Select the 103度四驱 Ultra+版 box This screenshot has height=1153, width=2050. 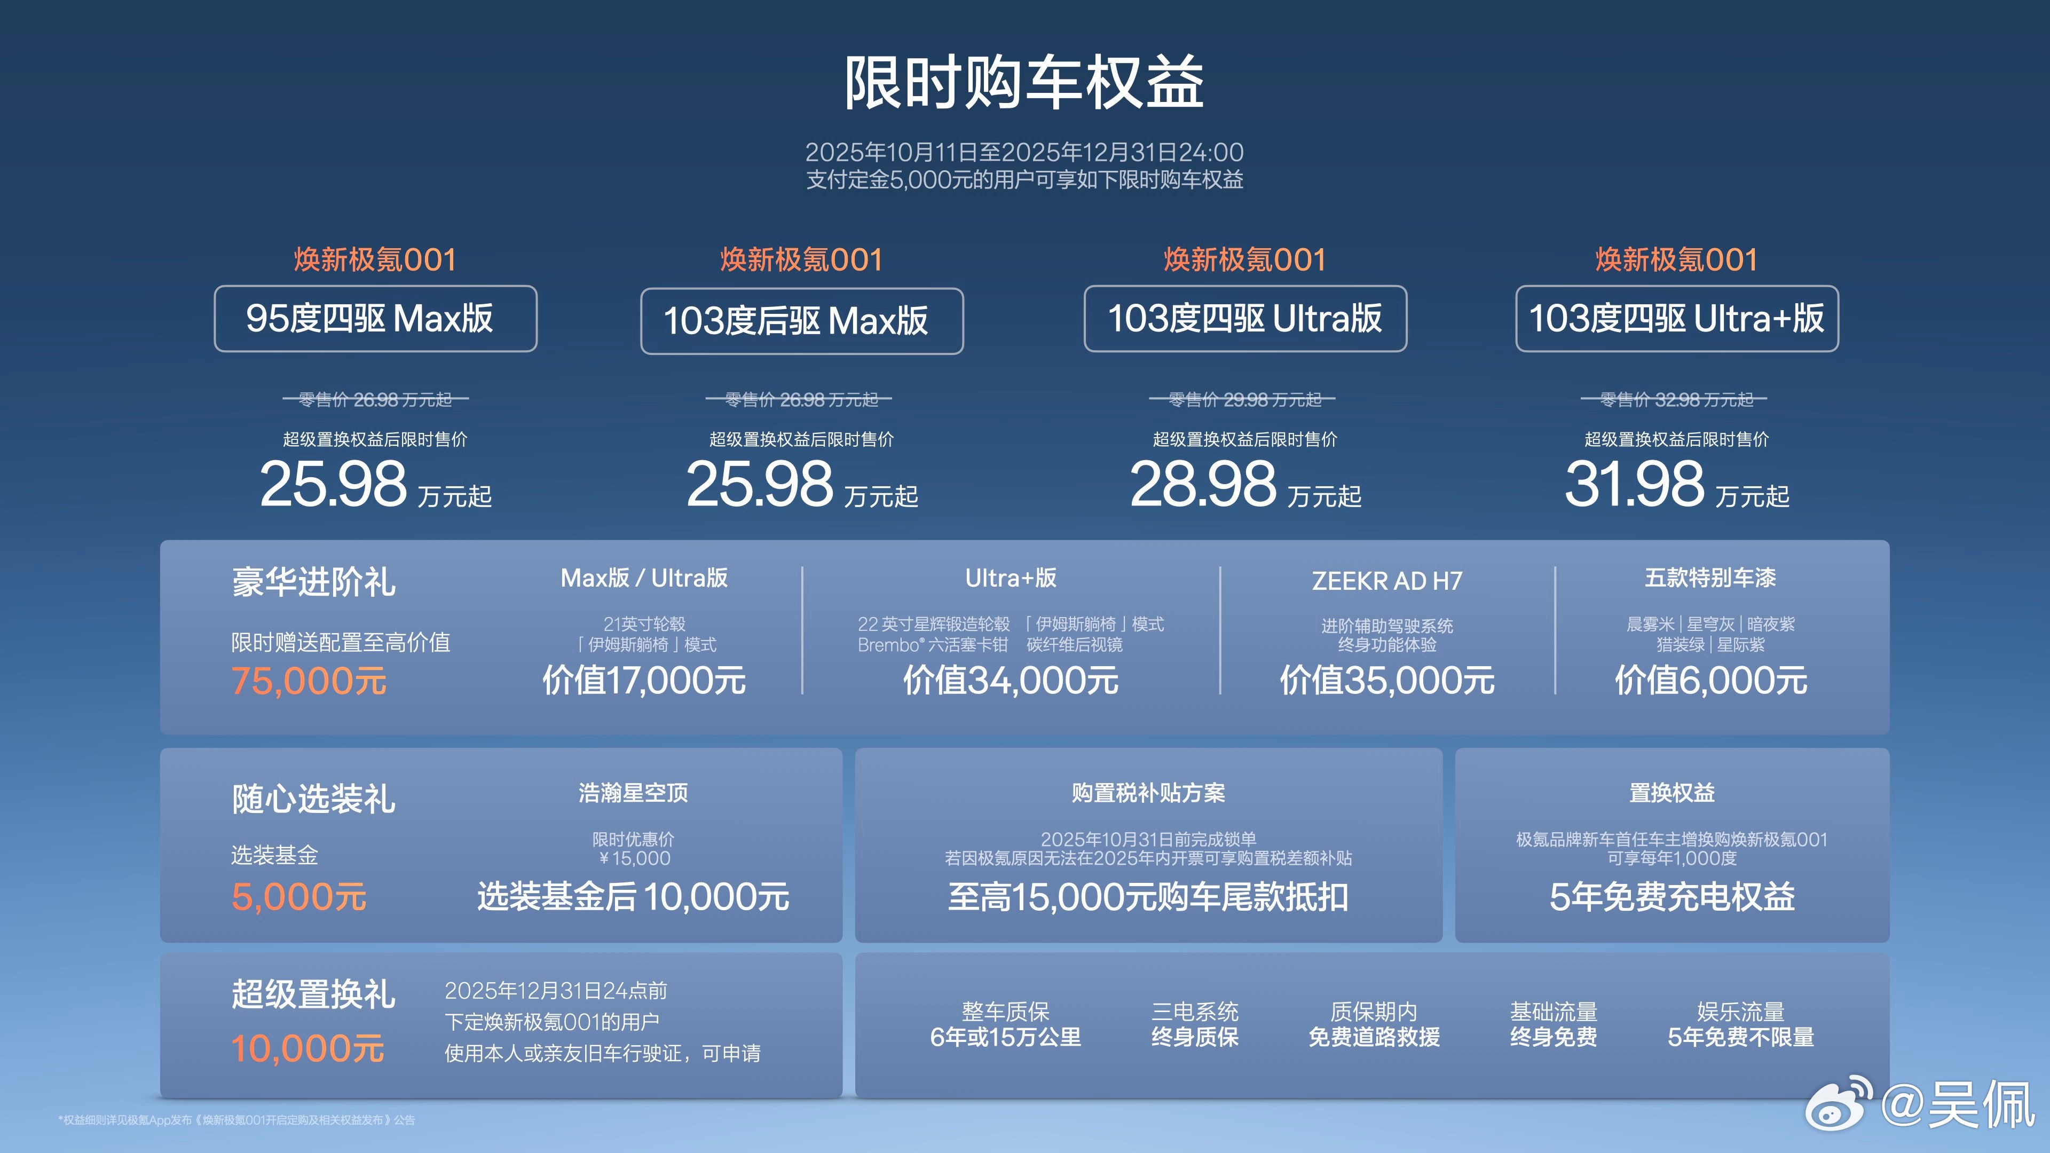1677,318
